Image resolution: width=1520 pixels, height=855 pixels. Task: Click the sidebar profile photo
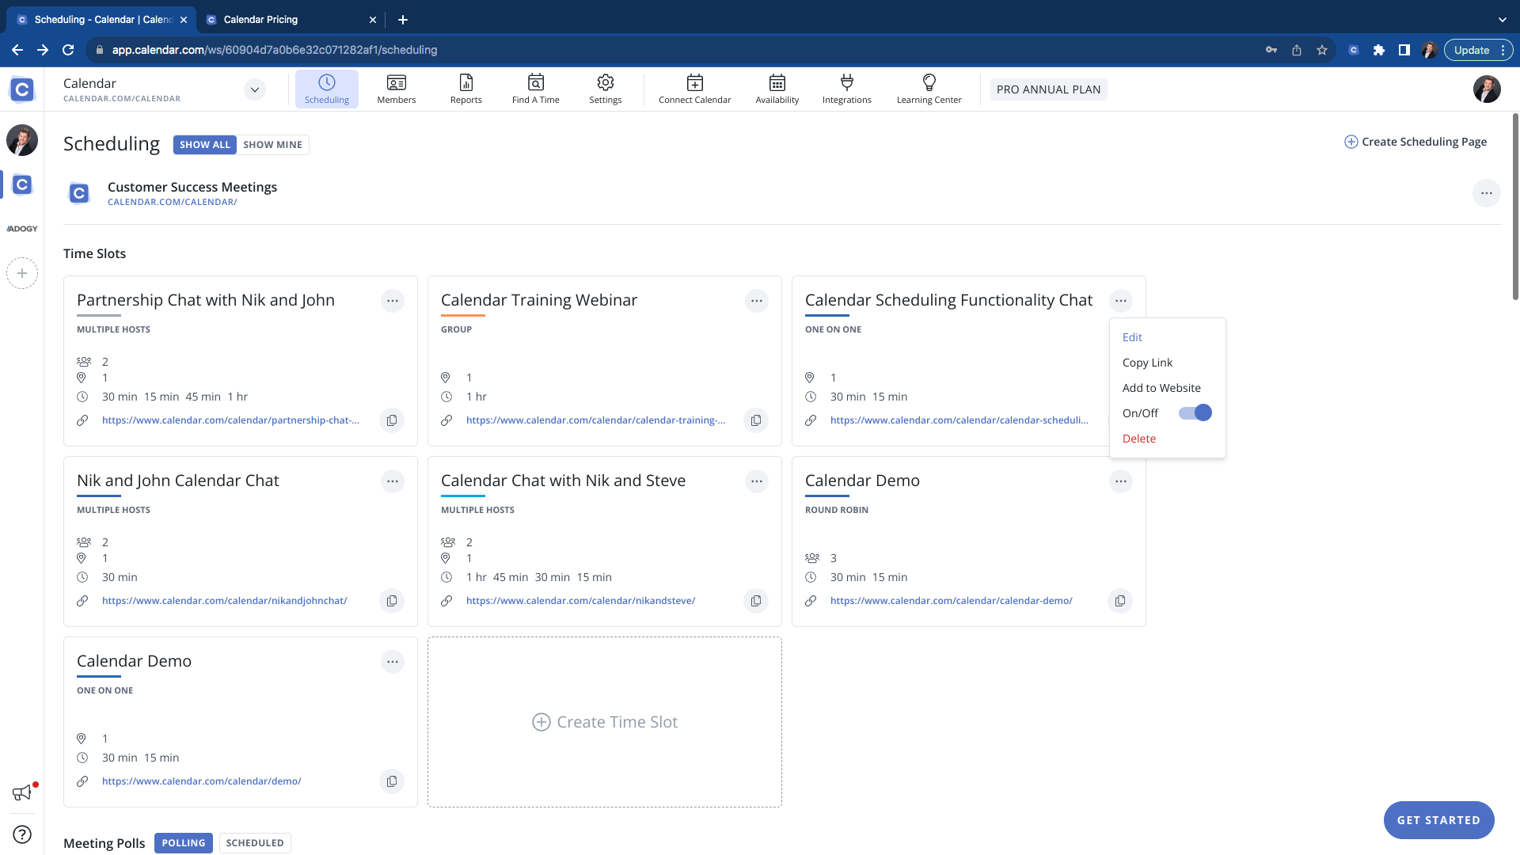[22, 140]
